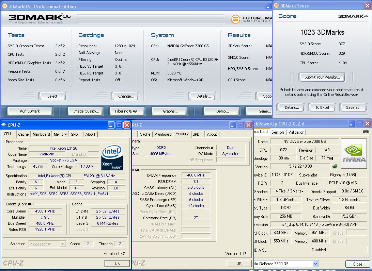Viewport: 372px width, 271px height.
Task: Click the Core Voltage 1.480 V field
Action: click(87, 167)
